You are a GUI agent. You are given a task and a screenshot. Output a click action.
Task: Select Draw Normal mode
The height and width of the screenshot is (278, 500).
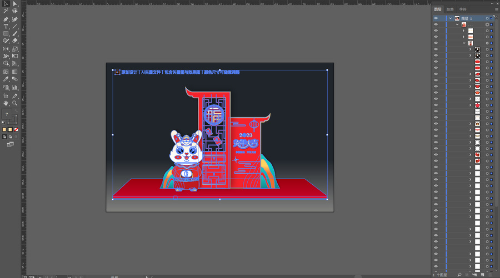[x=4, y=137]
